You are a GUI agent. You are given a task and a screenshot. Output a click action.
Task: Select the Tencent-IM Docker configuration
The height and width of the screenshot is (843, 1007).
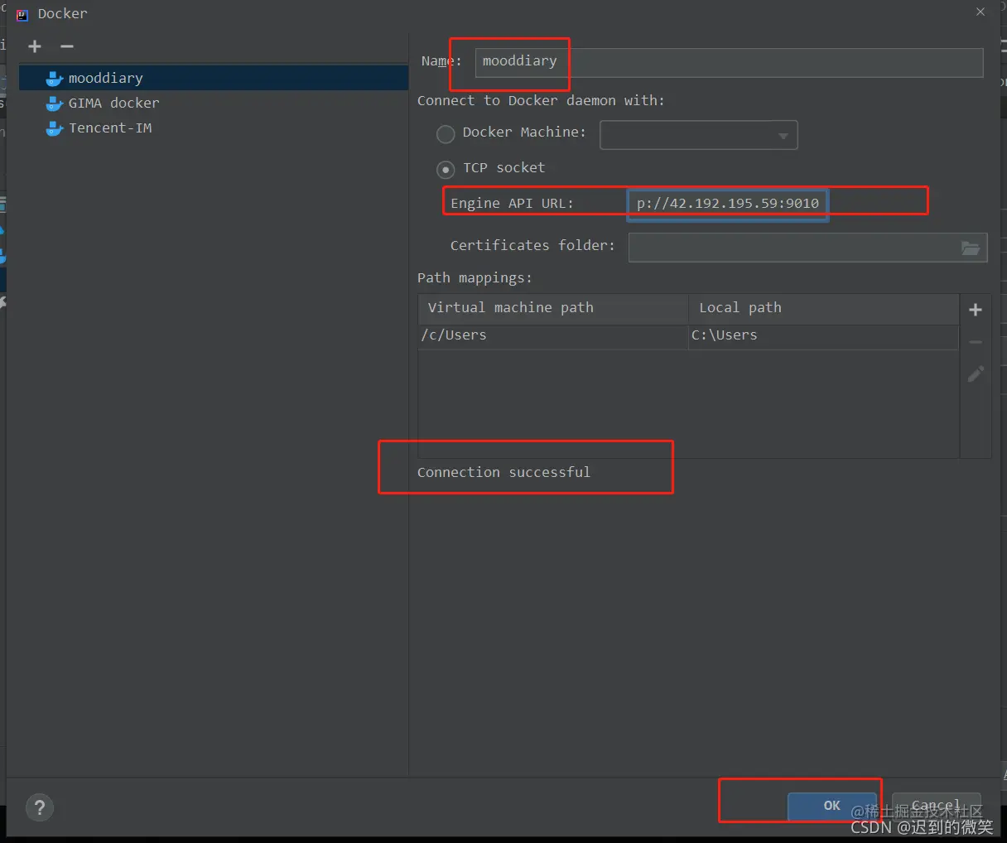(x=214, y=128)
